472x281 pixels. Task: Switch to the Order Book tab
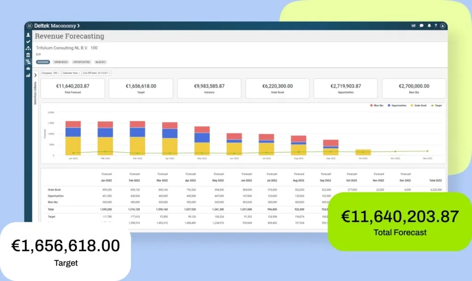[x=61, y=62]
